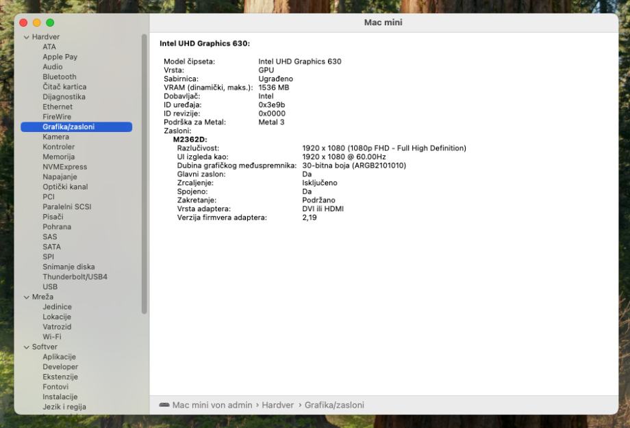Open Jezik i regija entry

click(x=64, y=407)
